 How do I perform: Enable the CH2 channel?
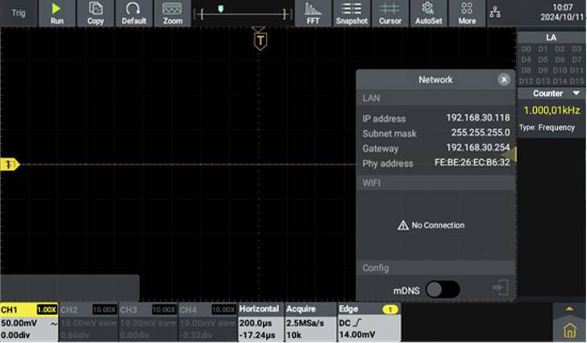click(88, 322)
